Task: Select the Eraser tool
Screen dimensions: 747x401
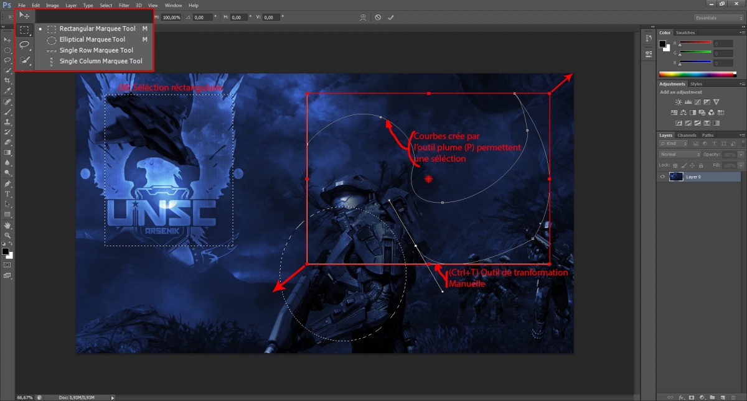Action: (7, 142)
